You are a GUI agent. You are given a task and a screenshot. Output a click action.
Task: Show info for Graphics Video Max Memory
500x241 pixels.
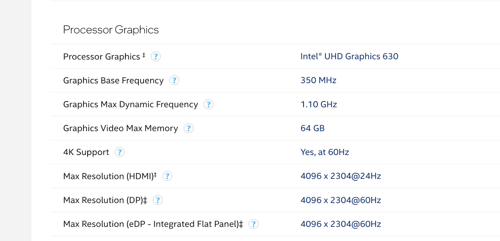[188, 128]
